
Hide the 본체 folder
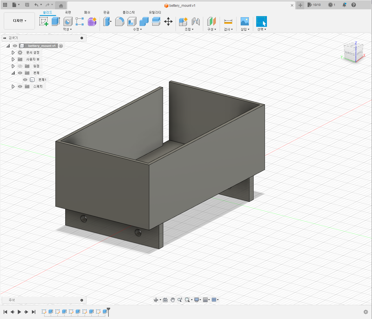(20, 73)
